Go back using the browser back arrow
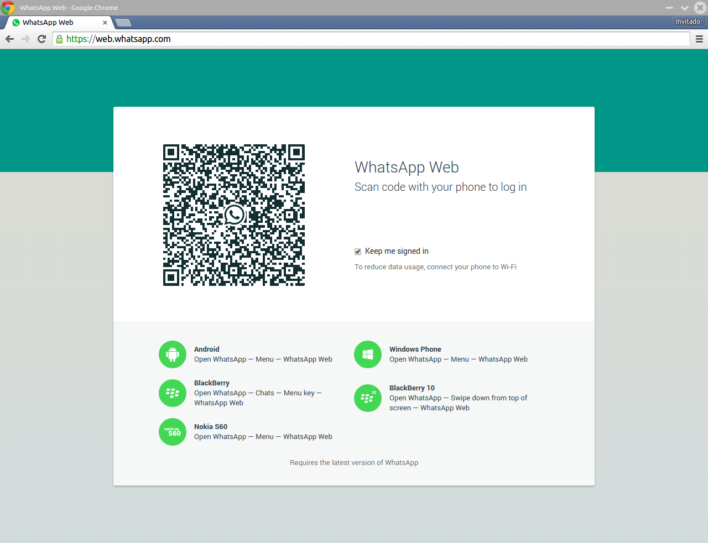 click(9, 39)
